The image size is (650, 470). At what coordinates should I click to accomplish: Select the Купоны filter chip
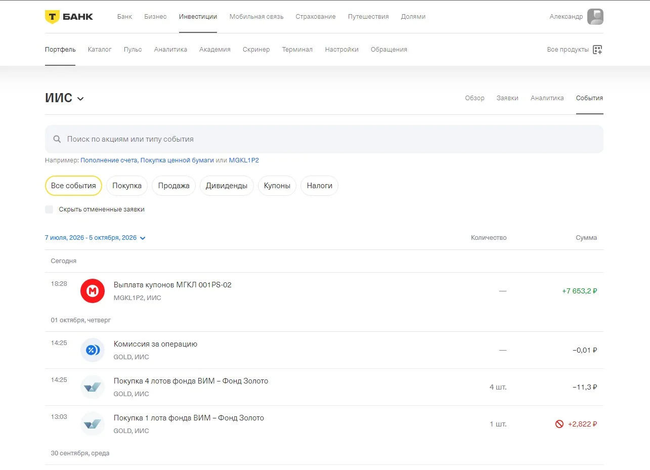click(x=277, y=186)
